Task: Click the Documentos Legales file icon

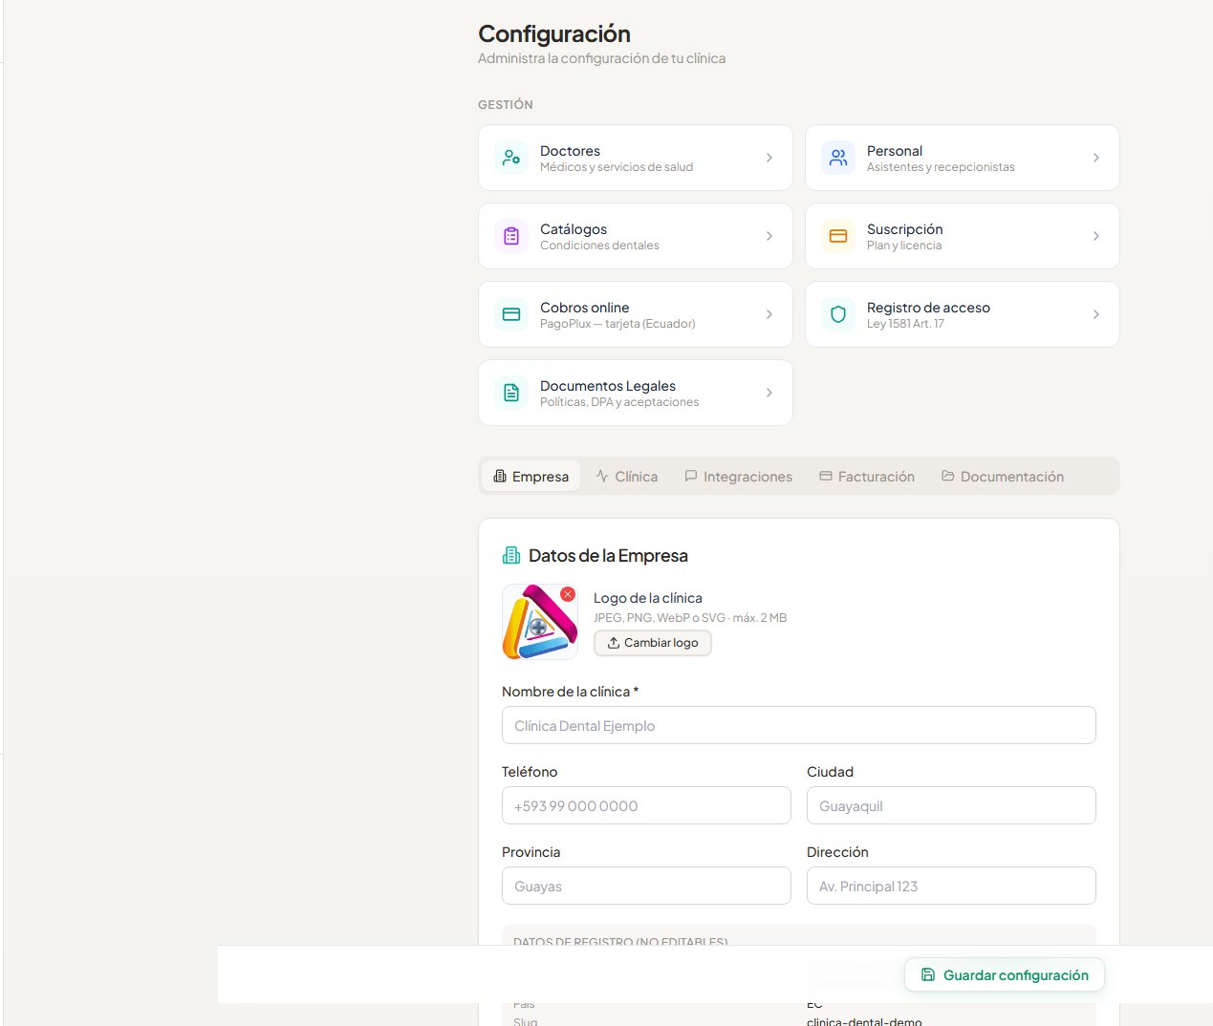Action: (511, 393)
